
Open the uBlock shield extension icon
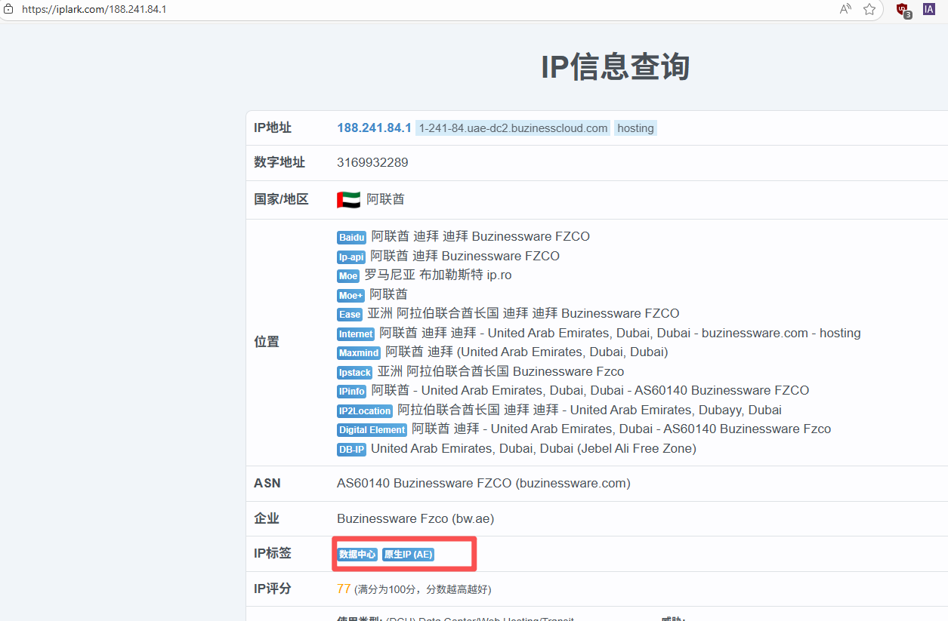(902, 10)
